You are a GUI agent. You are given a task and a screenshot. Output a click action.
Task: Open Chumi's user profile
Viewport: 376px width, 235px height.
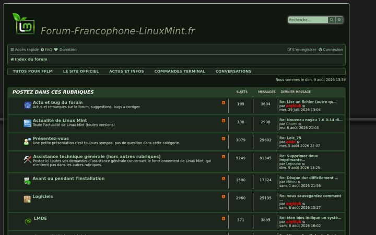click(291, 124)
